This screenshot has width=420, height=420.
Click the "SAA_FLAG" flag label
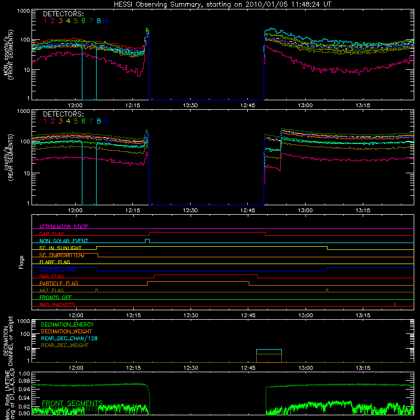pyautogui.click(x=51, y=276)
